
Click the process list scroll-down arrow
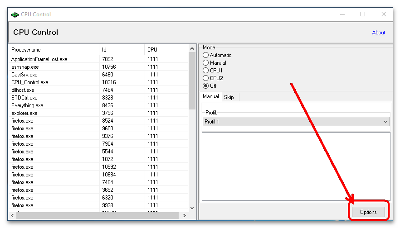pyautogui.click(x=192, y=208)
